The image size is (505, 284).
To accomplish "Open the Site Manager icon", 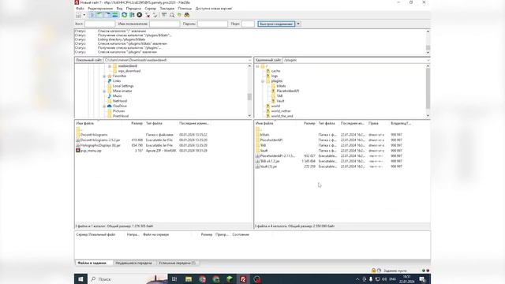I will (x=79, y=15).
